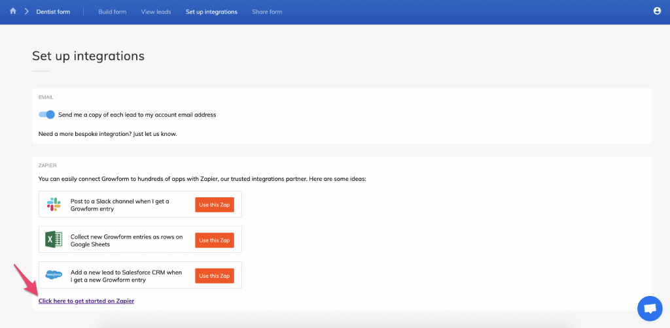Click the Add a new lead to Salesforce text
670x328 pixels.
tap(126, 275)
